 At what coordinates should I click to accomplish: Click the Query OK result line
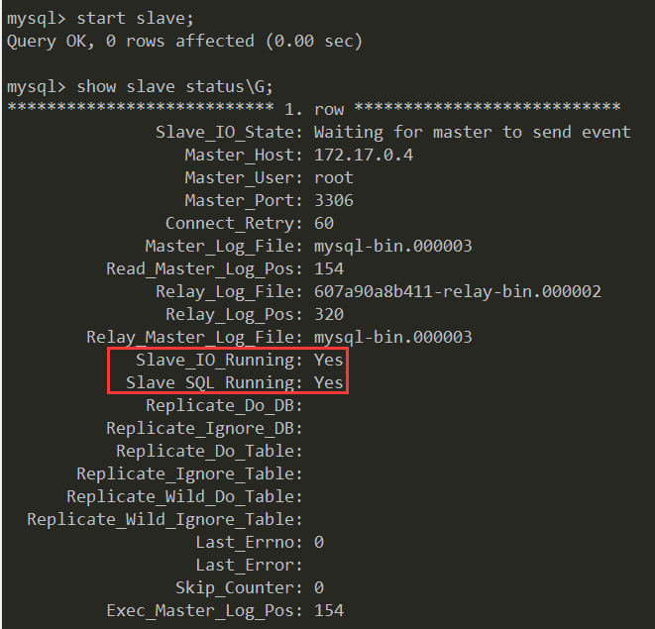[184, 42]
